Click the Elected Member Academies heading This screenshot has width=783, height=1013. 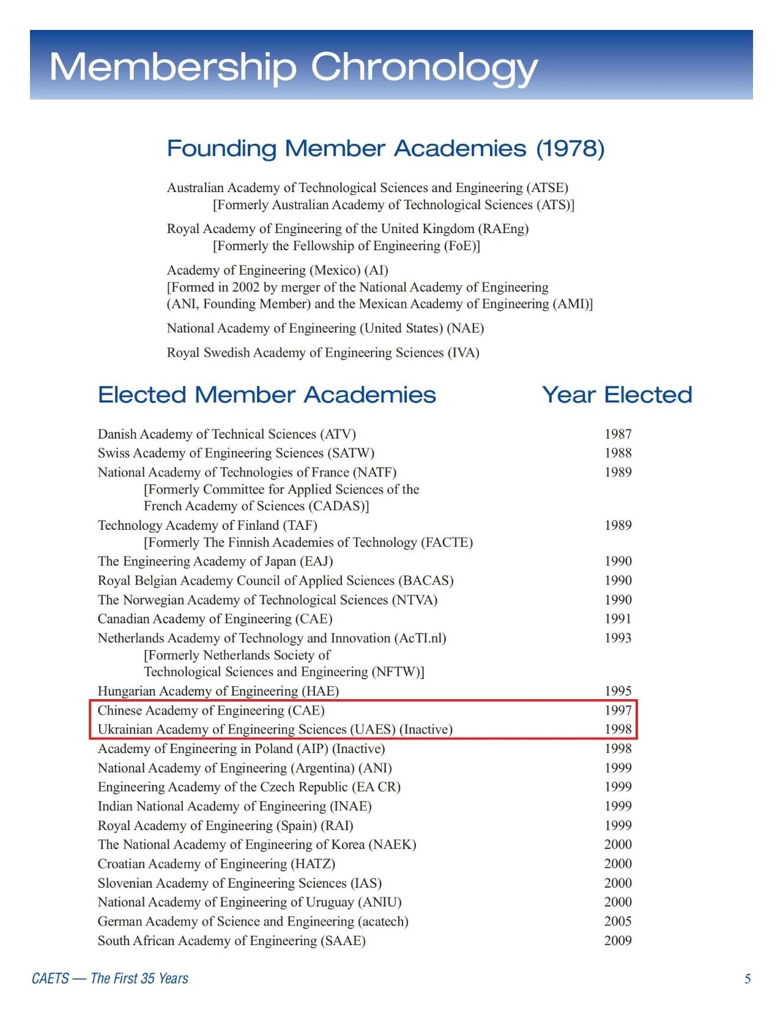click(267, 395)
